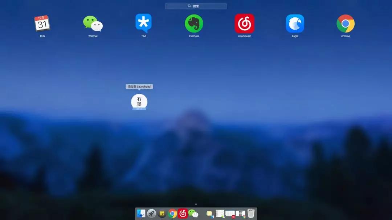This screenshot has width=392, height=220.
Task: Open WeChat from the Dock
Action: click(x=193, y=213)
